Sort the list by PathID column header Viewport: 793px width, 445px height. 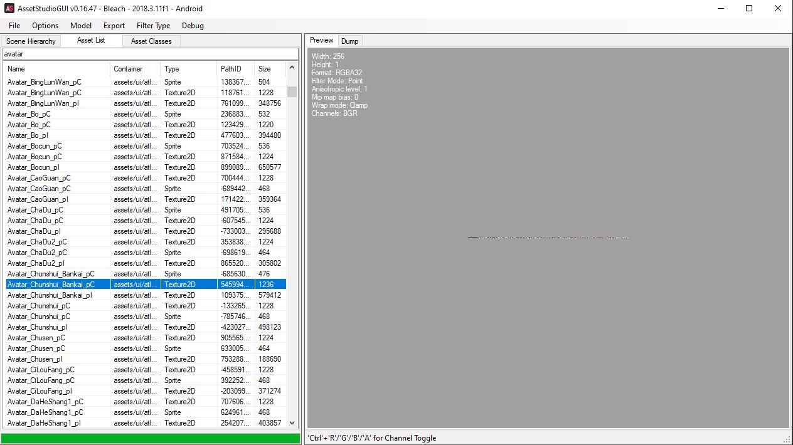[236, 69]
